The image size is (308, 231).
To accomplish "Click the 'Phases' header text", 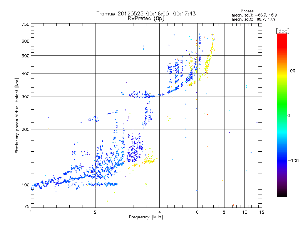I will pyautogui.click(x=247, y=11).
